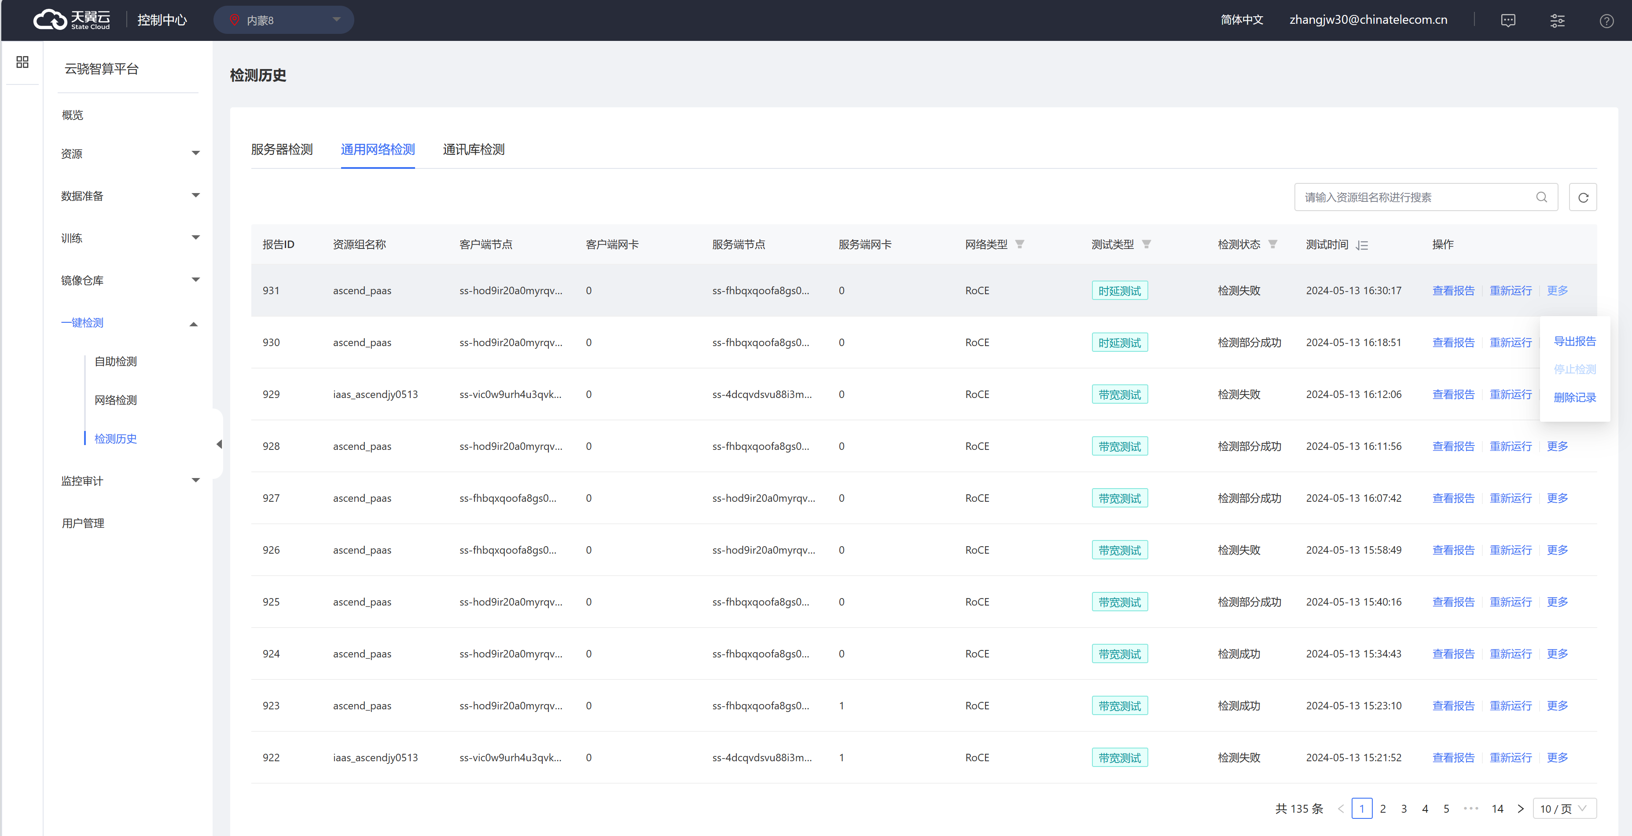The height and width of the screenshot is (836, 1632).
Task: Open the help question mark icon
Action: coord(1606,20)
